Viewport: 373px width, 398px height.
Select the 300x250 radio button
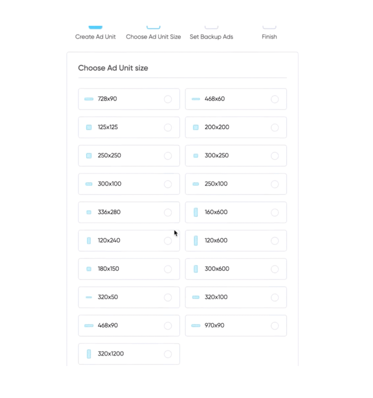tap(275, 156)
